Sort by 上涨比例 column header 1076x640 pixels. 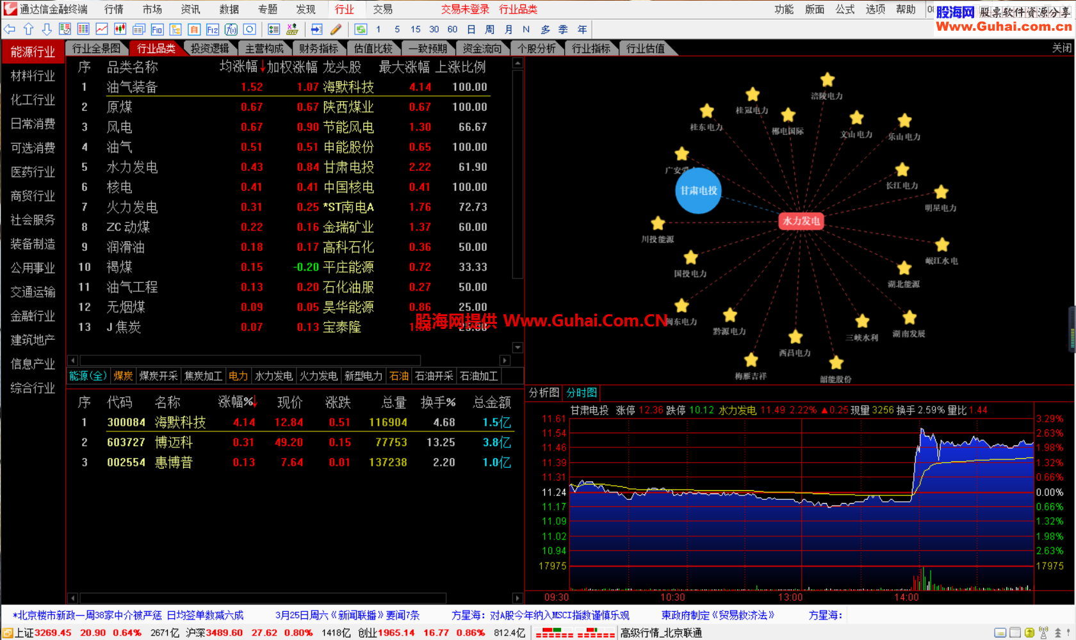(460, 67)
